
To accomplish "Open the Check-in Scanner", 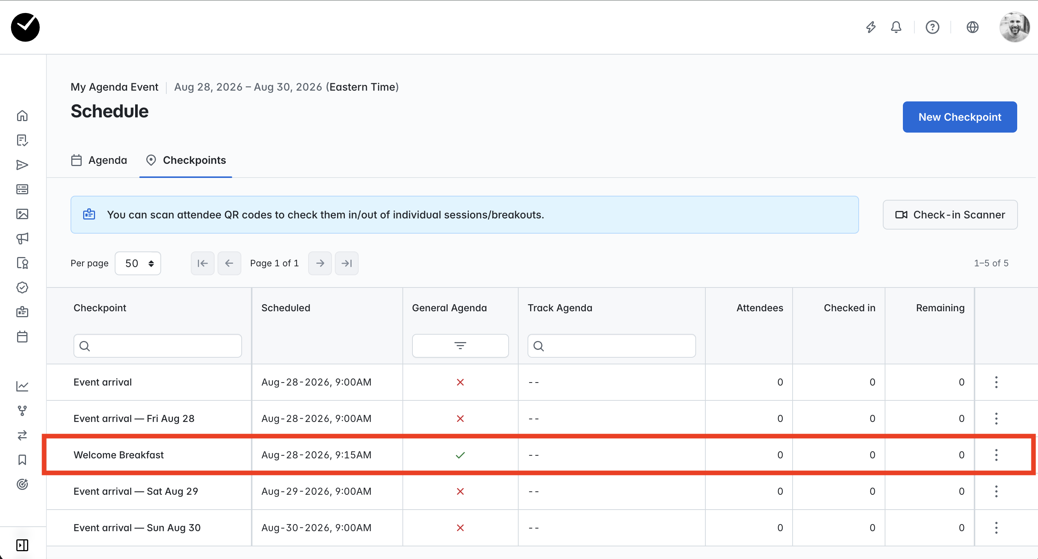I will click(x=950, y=215).
